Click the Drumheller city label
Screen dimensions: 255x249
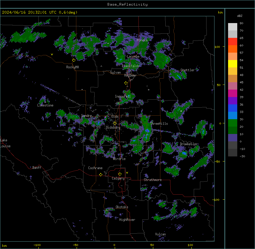189,144
